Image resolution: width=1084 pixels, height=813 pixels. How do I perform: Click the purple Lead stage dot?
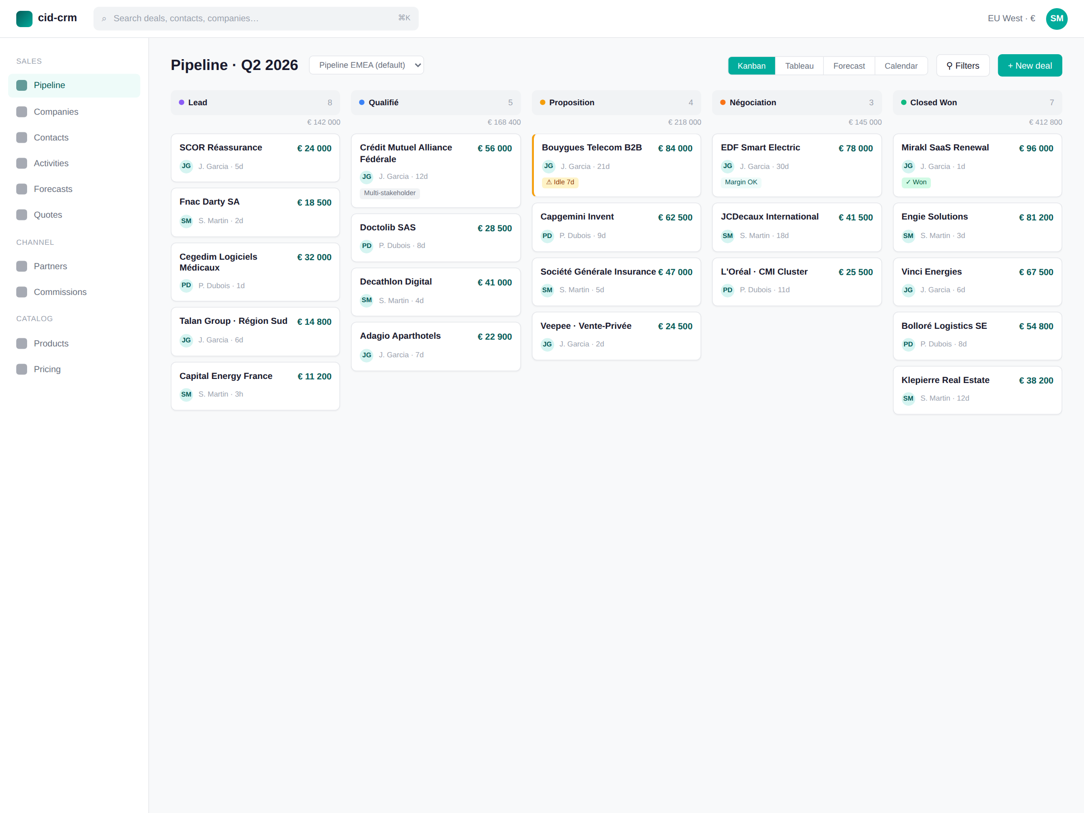click(x=181, y=103)
